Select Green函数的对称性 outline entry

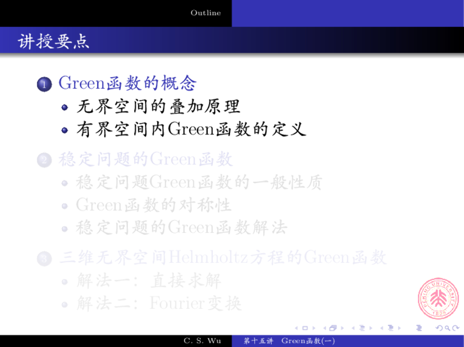coord(154,205)
